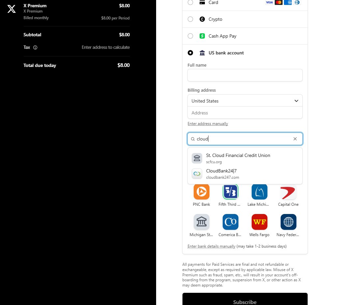Viewport: 360px width, 305px height.
Task: Select Michigan State bank icon
Action: tap(201, 222)
